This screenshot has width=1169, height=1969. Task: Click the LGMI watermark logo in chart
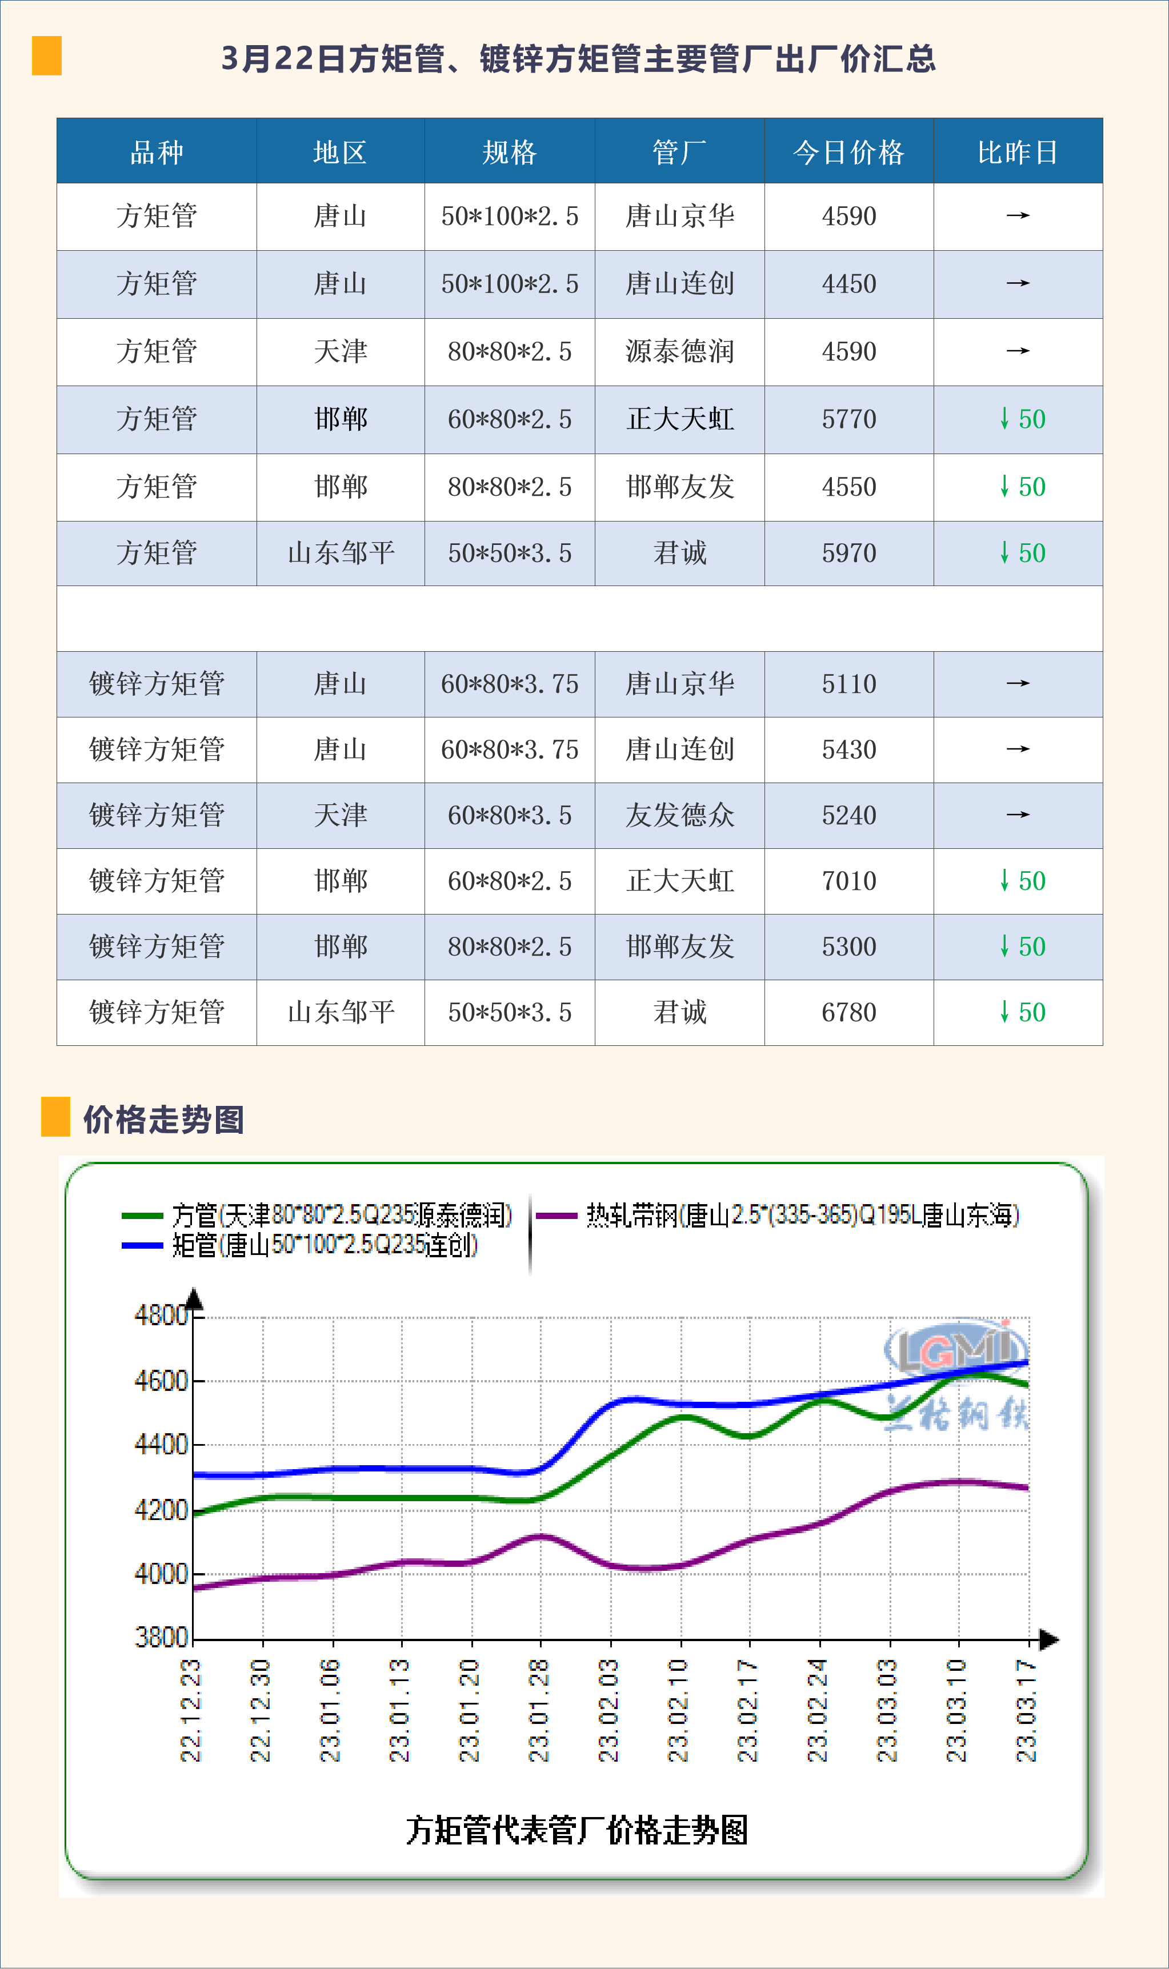[955, 1349]
